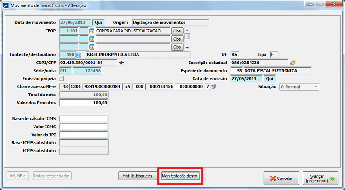Click the Emitente code field 198

[68, 54]
